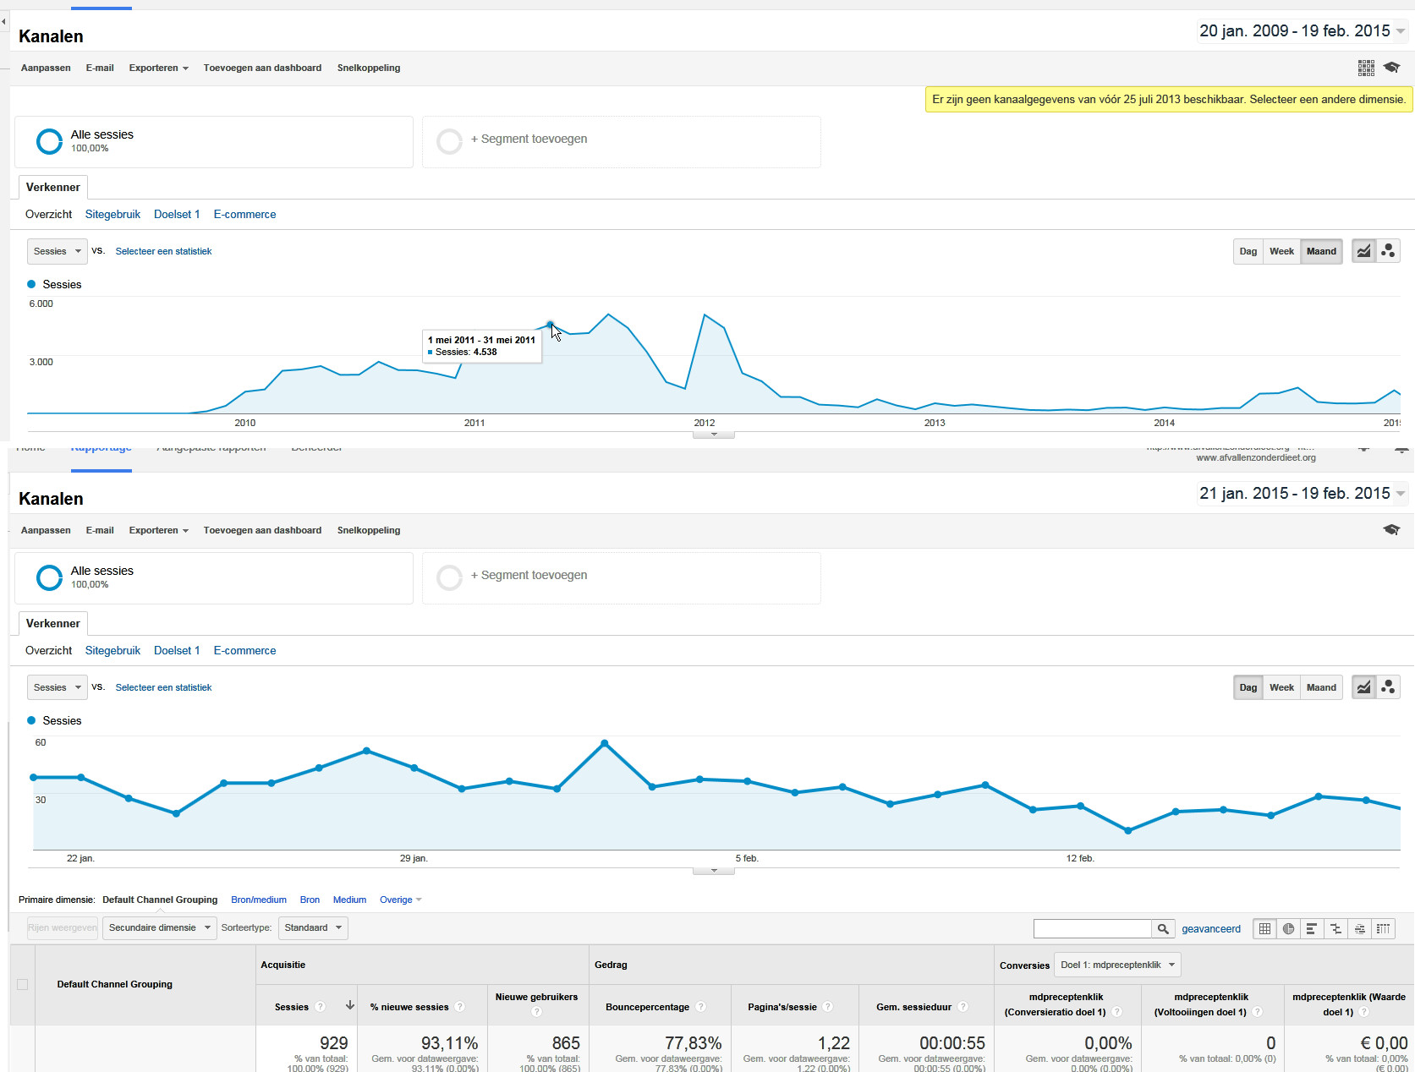Open Sessies metric dropdown in upper chart
1415x1072 pixels.
click(57, 251)
